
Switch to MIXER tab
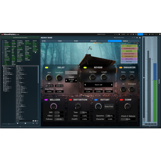[81, 41]
